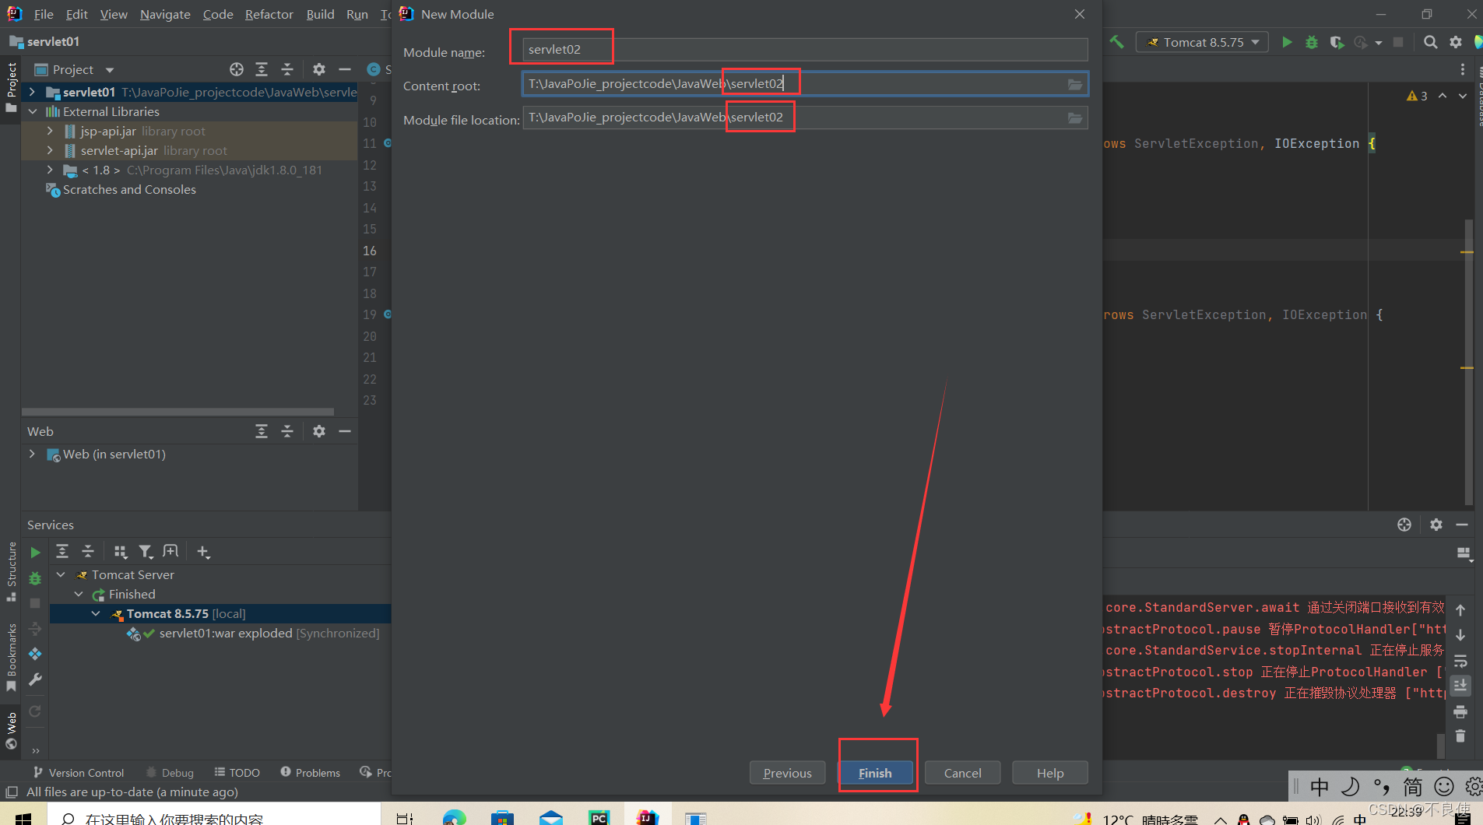Screen dimensions: 1483x825
Task: Click PyCharm icon in taskbar
Action: pyautogui.click(x=599, y=817)
